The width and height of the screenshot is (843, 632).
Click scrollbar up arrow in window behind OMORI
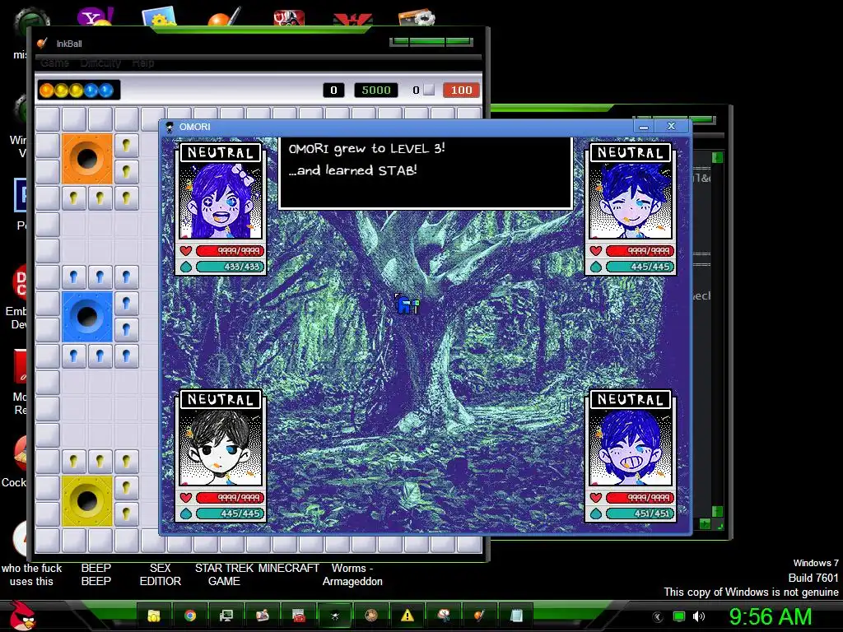717,157
